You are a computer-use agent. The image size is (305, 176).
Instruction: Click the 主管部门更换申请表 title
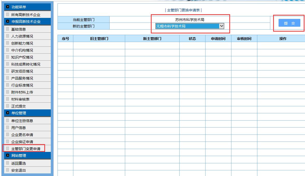click(x=183, y=10)
